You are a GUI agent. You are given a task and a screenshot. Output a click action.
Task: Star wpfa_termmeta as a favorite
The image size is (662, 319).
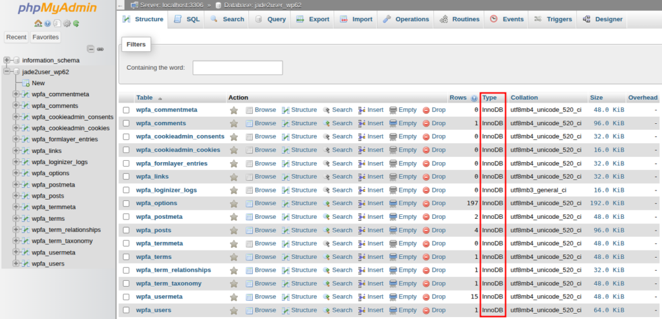[x=234, y=243]
